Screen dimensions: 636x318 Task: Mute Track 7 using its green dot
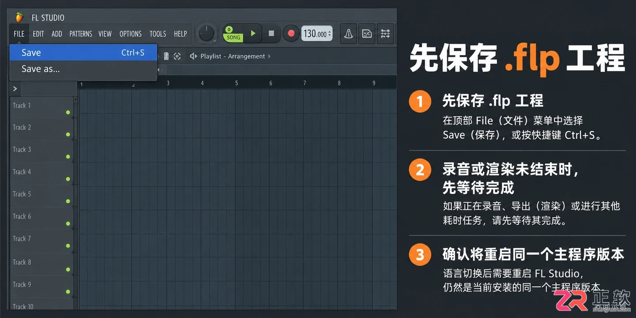tap(68, 246)
